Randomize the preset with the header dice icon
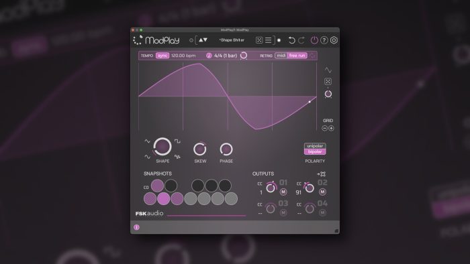This screenshot has height=264, width=470. pos(259,40)
